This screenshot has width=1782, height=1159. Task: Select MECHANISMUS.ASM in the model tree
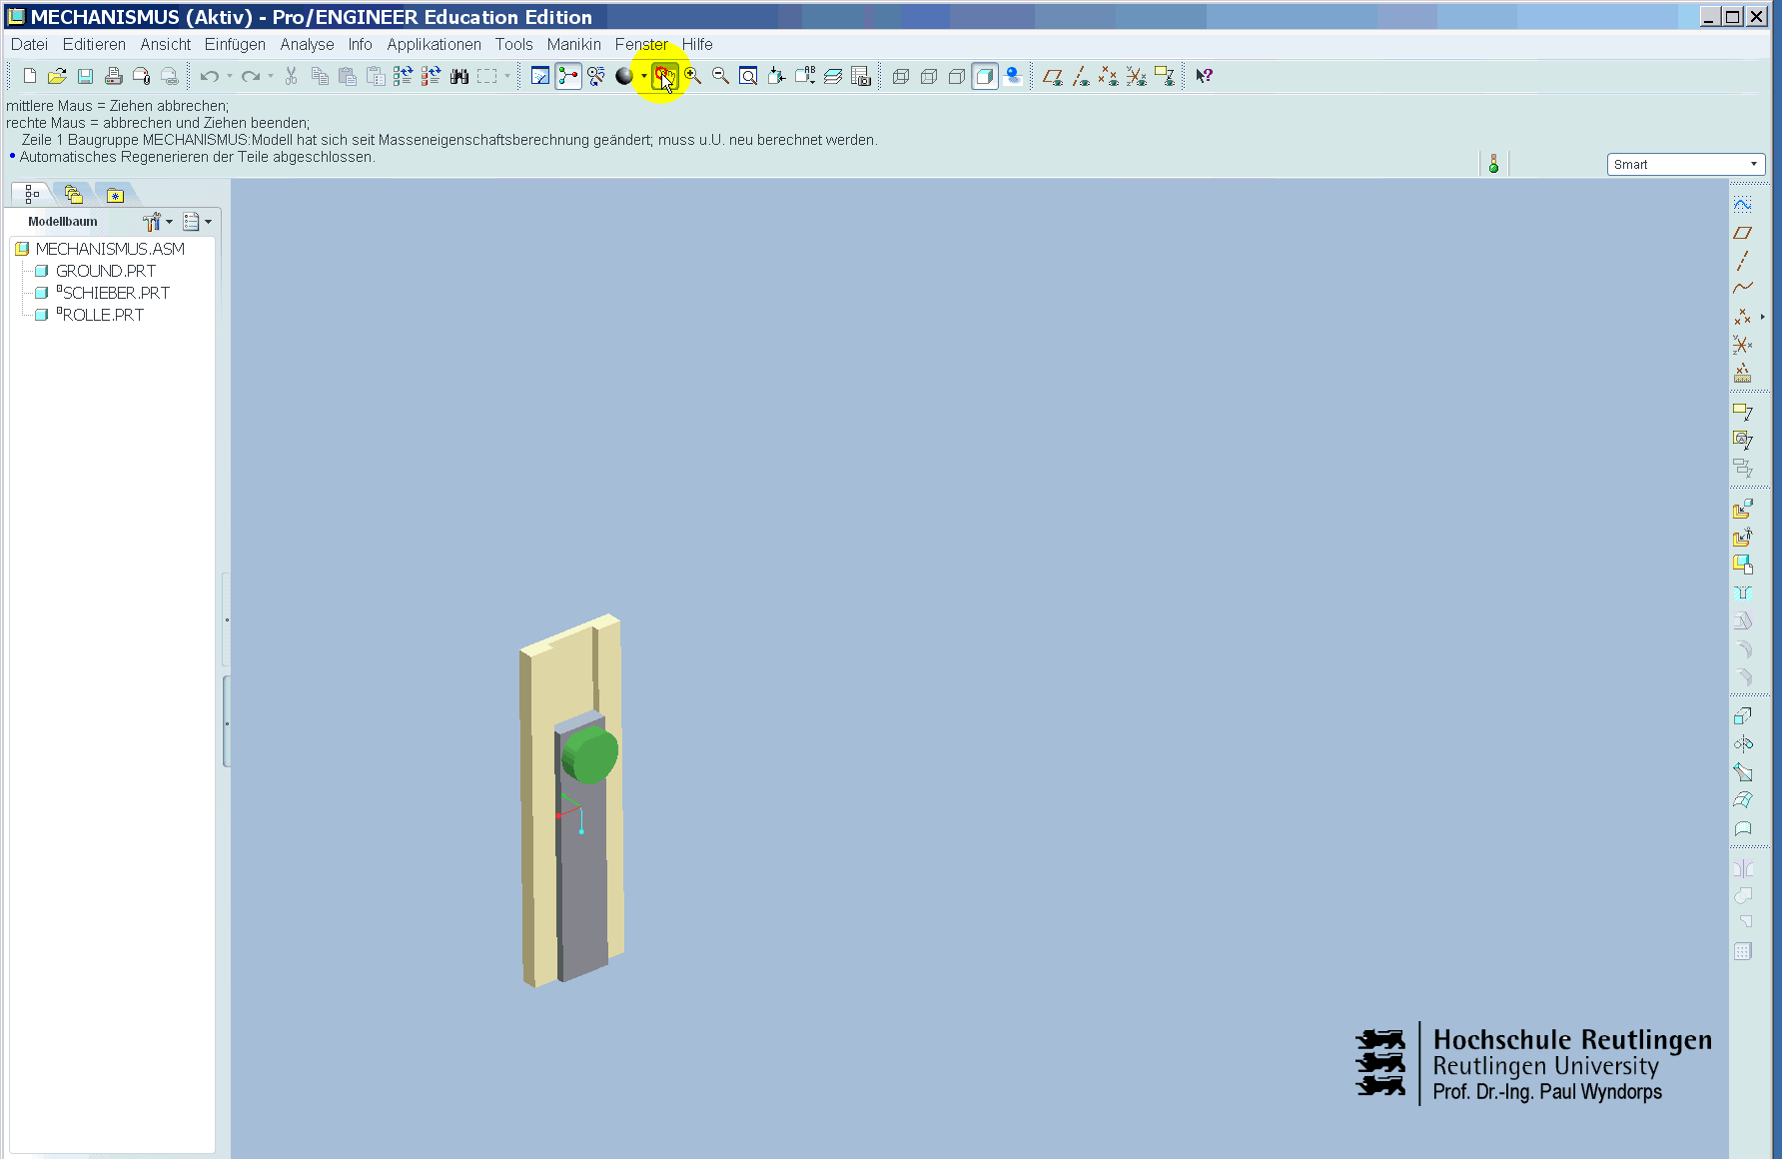tap(110, 249)
